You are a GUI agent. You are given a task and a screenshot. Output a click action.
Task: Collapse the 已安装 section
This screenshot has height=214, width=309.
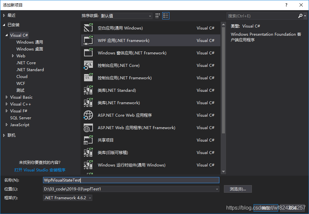4,25
